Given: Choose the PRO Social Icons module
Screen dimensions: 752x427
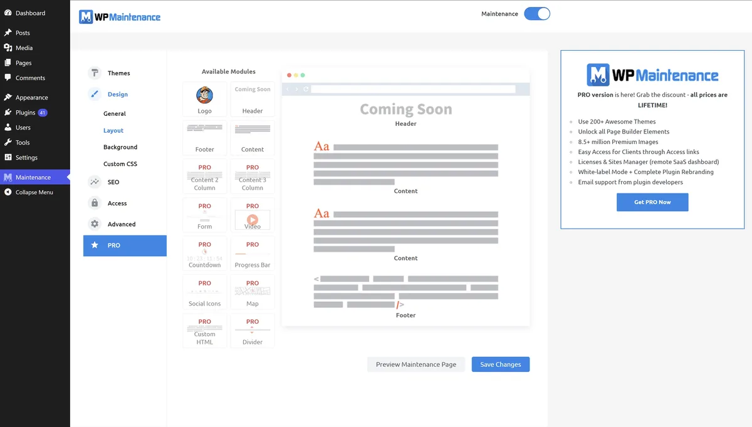Looking at the screenshot, I should 205,292.
